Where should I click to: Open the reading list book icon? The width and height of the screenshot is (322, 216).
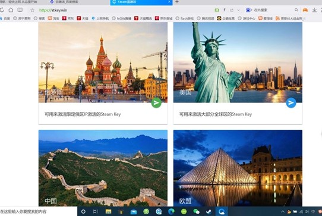pos(20,10)
